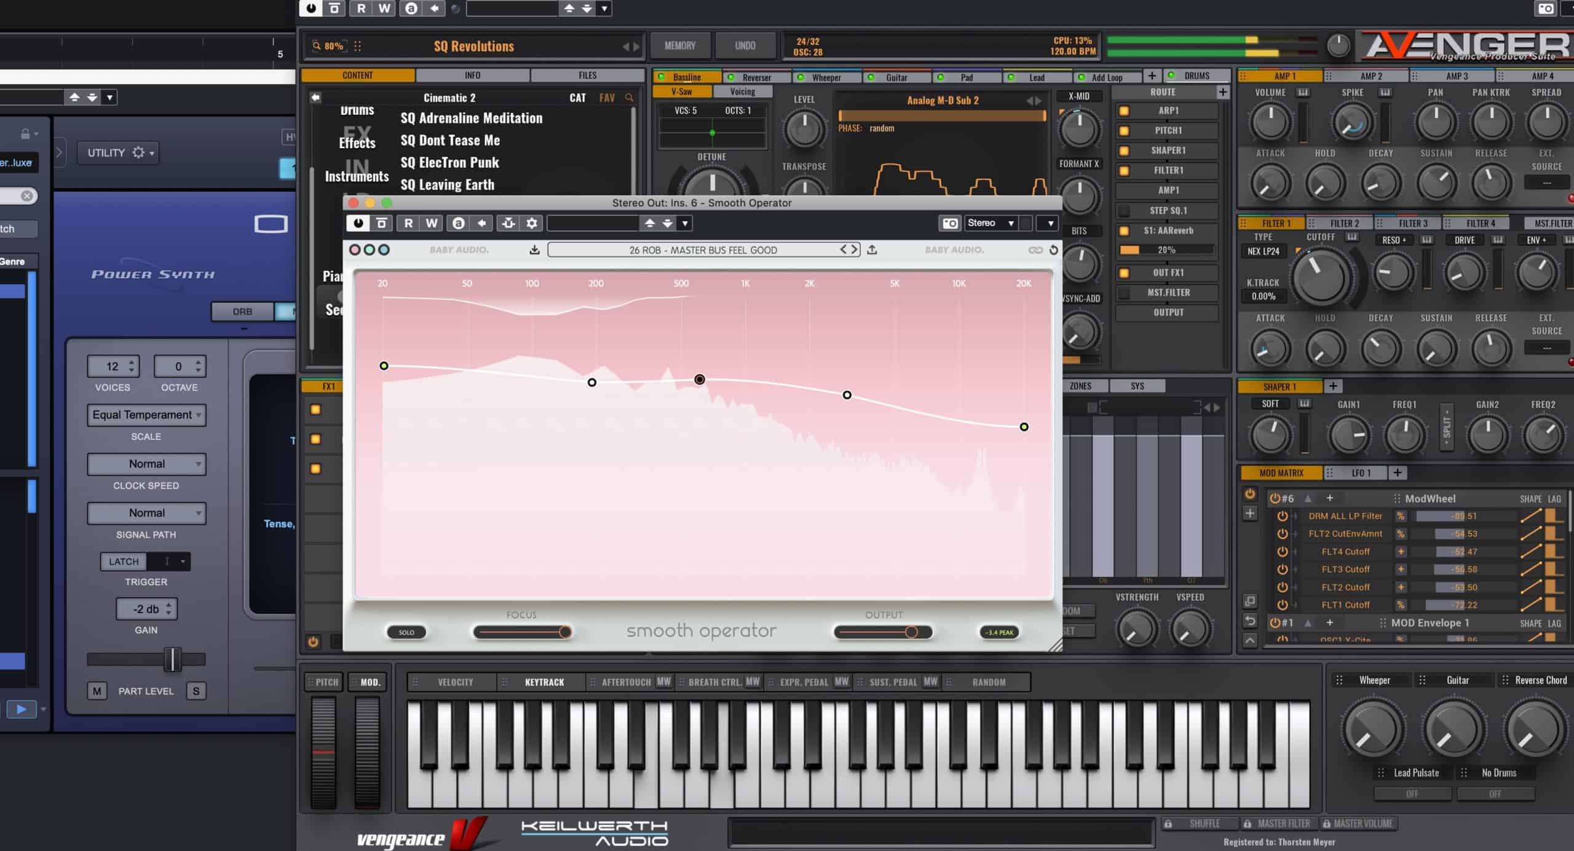Add route with plus icon beside ROUTE

pyautogui.click(x=1222, y=92)
